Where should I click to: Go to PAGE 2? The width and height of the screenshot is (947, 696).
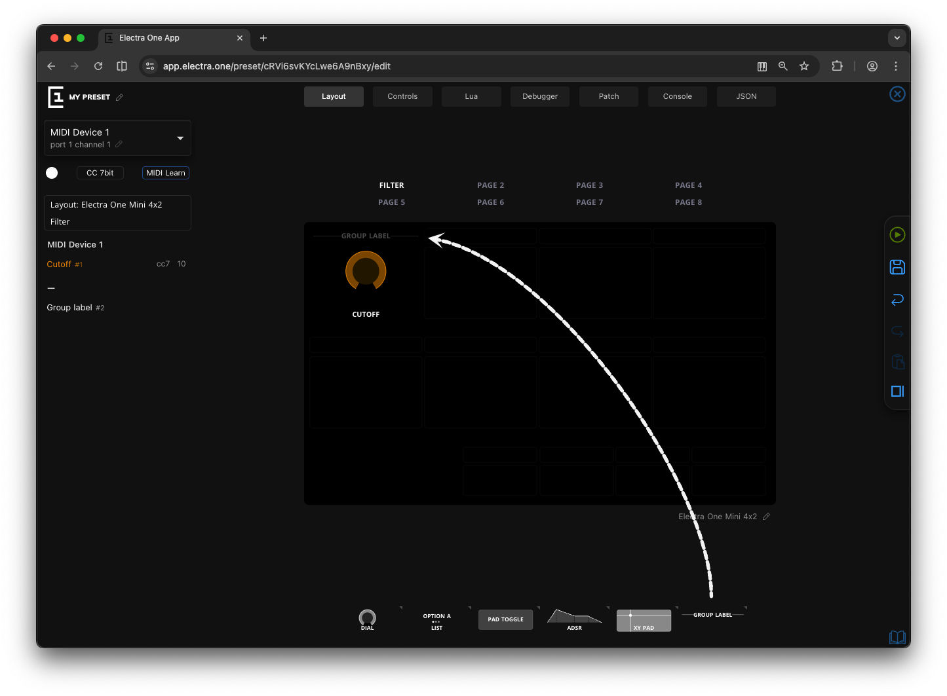coord(490,185)
